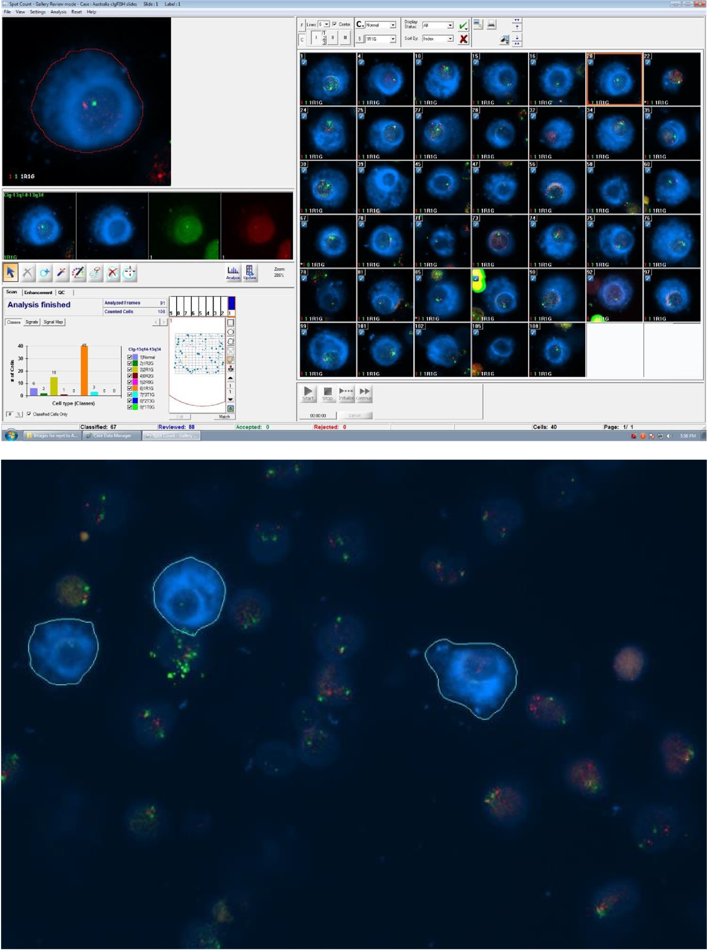Click the Stop scan button
The width and height of the screenshot is (707, 952).
(x=328, y=393)
